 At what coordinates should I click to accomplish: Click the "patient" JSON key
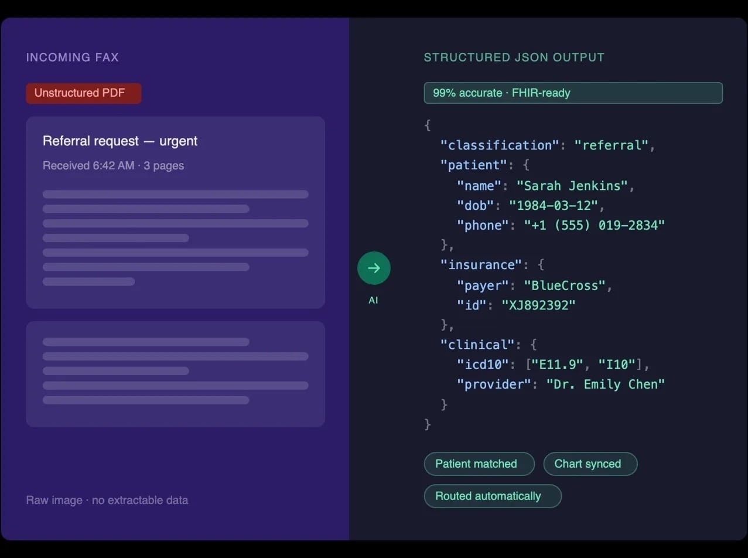pos(473,165)
